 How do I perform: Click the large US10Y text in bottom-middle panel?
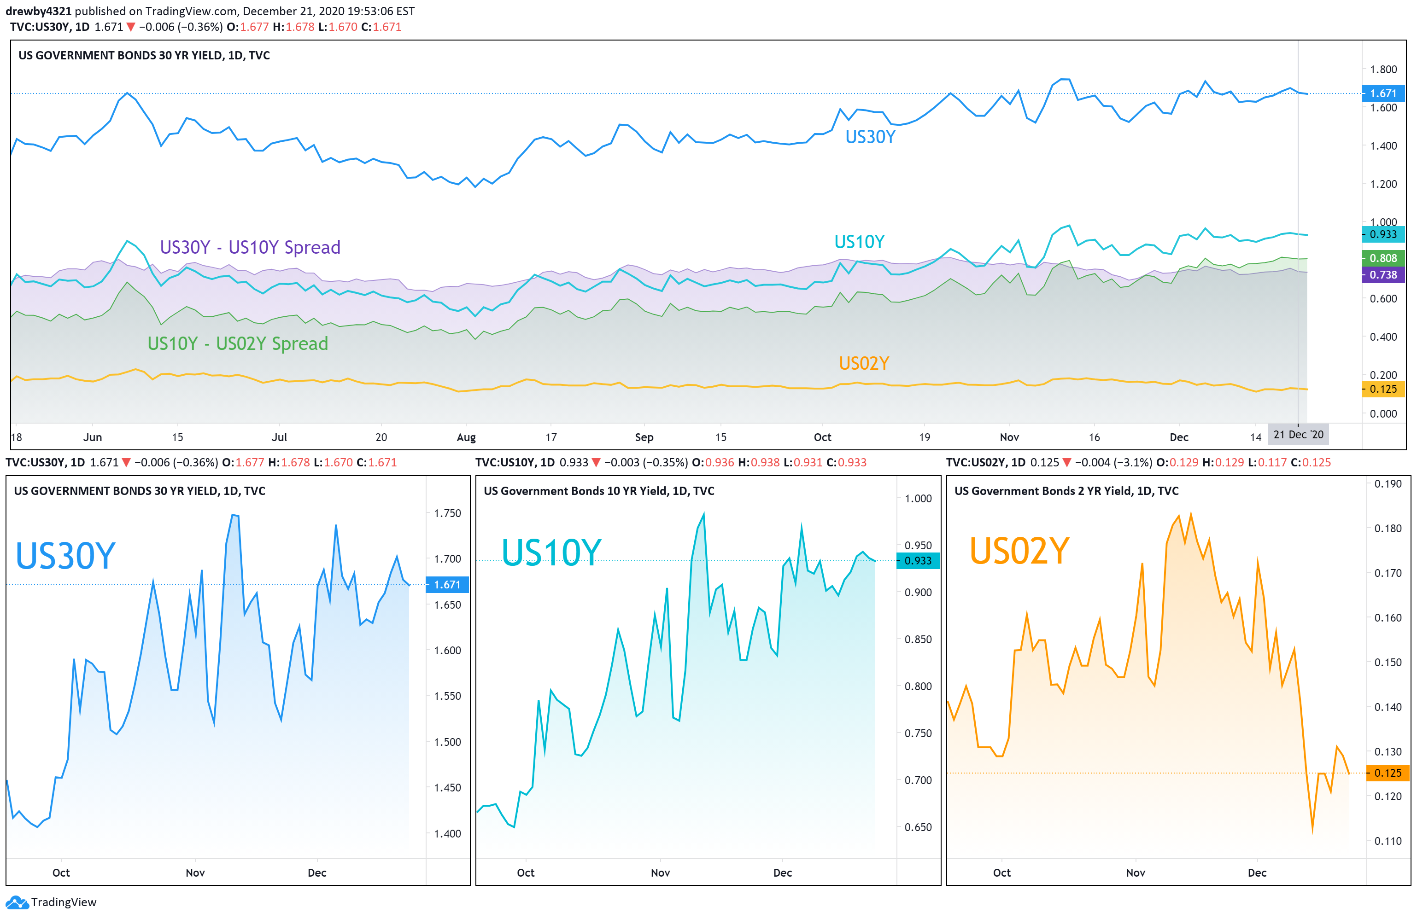click(551, 553)
